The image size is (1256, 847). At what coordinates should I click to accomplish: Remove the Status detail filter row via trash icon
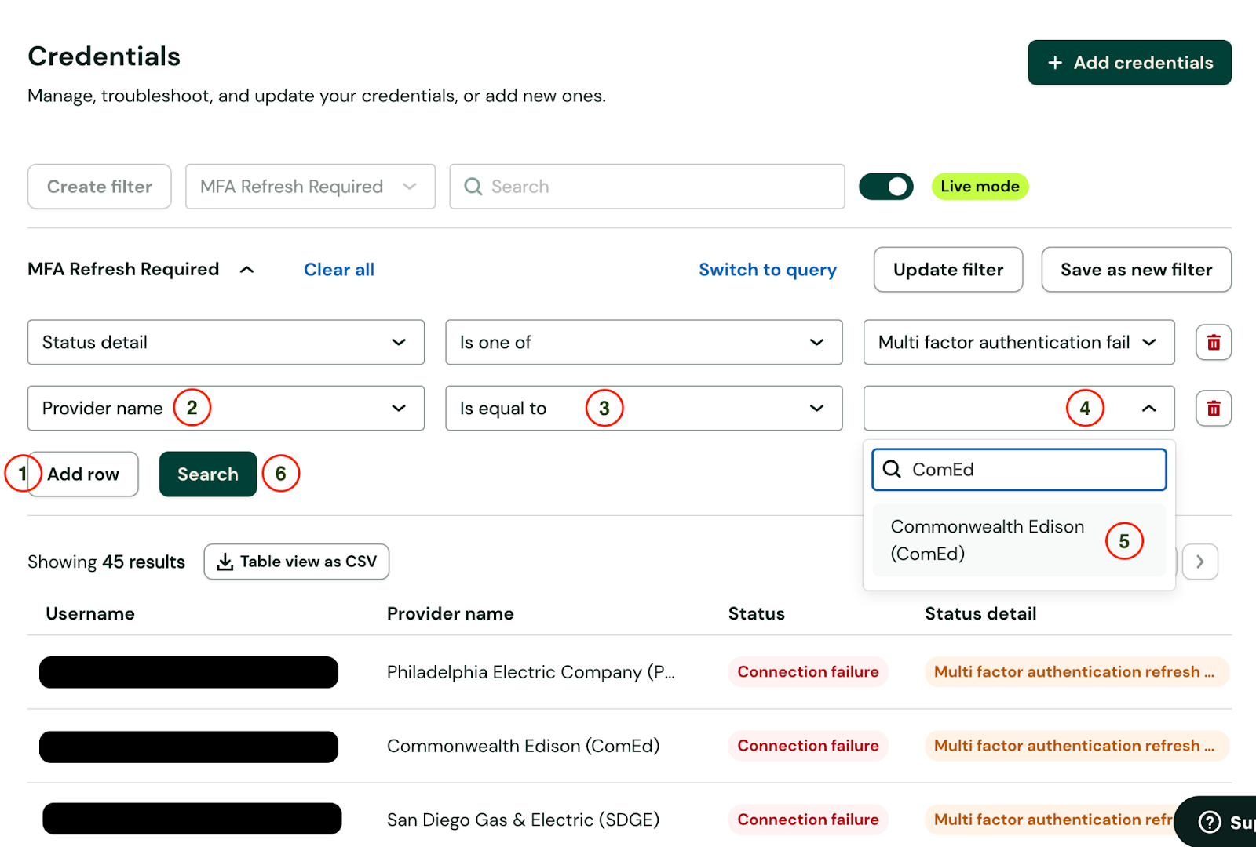click(1213, 342)
